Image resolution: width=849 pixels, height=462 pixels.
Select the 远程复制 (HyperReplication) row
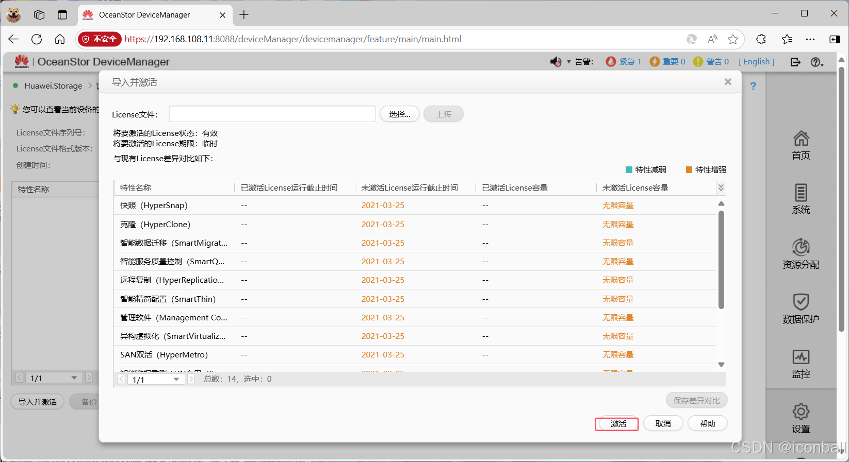click(415, 280)
